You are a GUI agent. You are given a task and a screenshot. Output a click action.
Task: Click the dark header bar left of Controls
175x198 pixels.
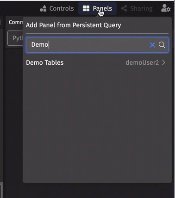point(19,8)
